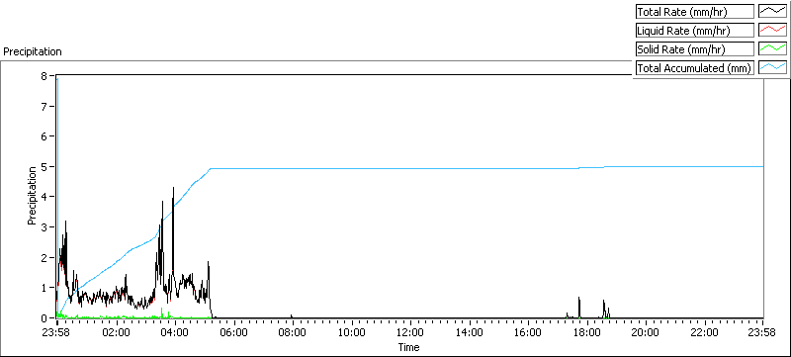This screenshot has height=357, width=791.
Task: Click the Precipitation graph title above the plot
Action: (x=33, y=51)
